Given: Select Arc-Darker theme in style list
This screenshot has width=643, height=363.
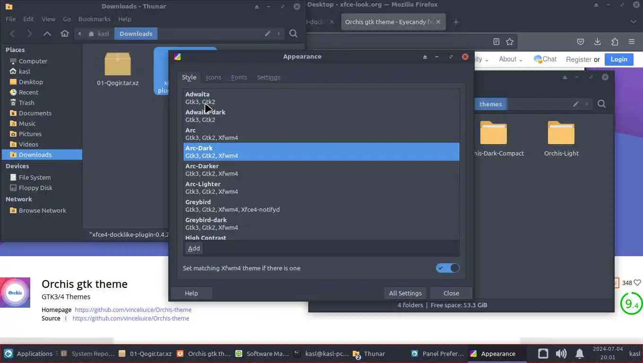Looking at the screenshot, I should pos(321,170).
